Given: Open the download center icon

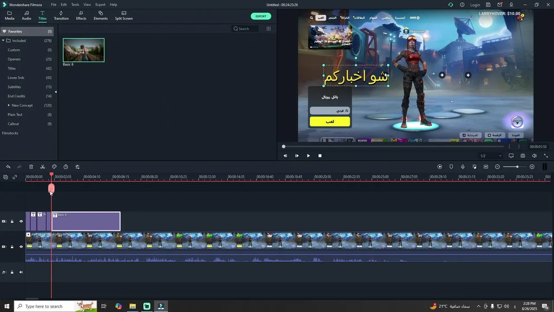Looking at the screenshot, I should [511, 5].
